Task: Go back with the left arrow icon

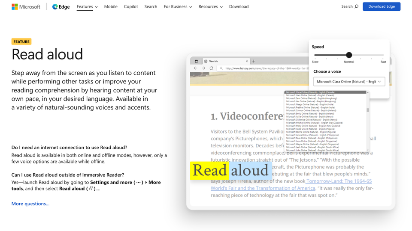Action: 196,68
